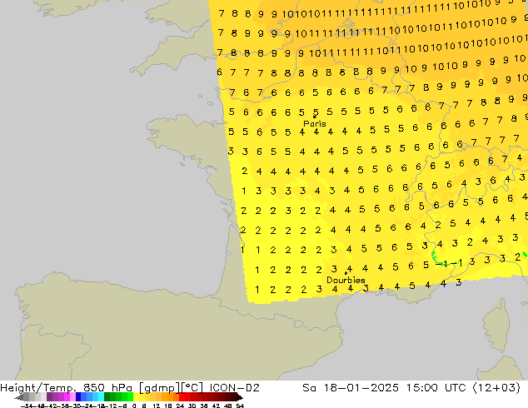Click the [°C] unit label
Viewport: 528px width, 408px height.
(192, 388)
